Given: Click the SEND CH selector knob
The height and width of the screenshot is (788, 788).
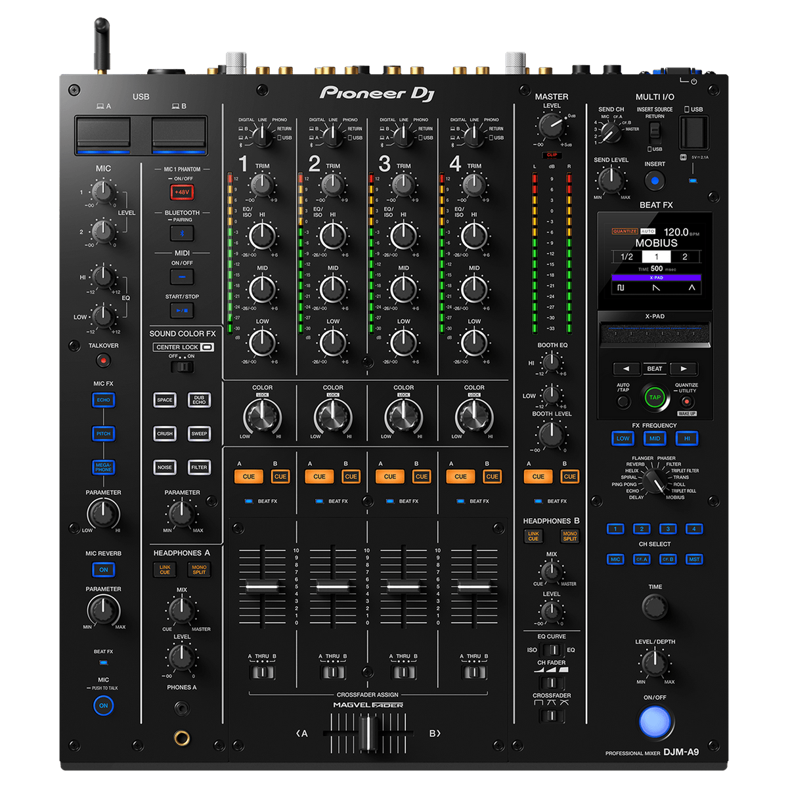Looking at the screenshot, I should pos(611,133).
